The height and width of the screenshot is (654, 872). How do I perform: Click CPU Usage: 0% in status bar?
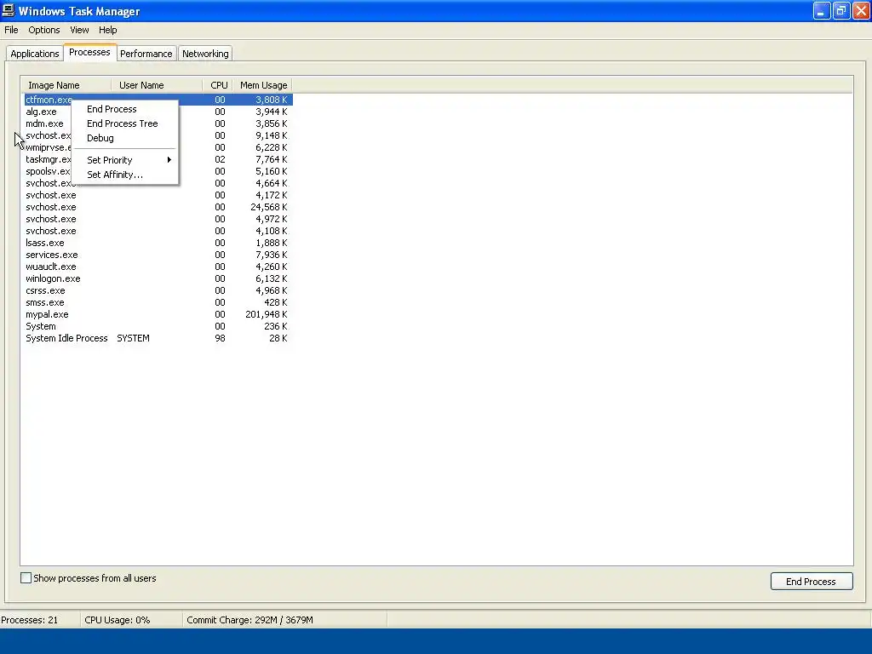[118, 620]
